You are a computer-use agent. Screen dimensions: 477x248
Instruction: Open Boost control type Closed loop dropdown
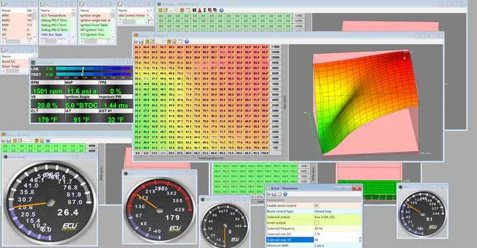[337, 211]
